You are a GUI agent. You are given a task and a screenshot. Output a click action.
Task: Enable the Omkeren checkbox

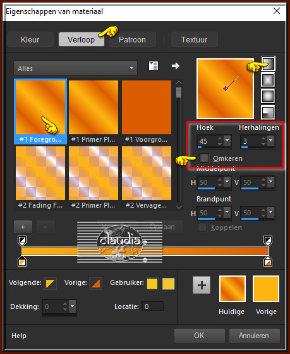point(204,158)
